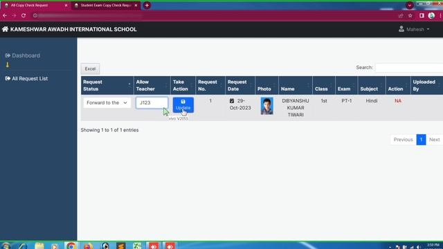Open the Chrome profile avatar
The height and width of the screenshot is (249, 443).
pos(431,16)
